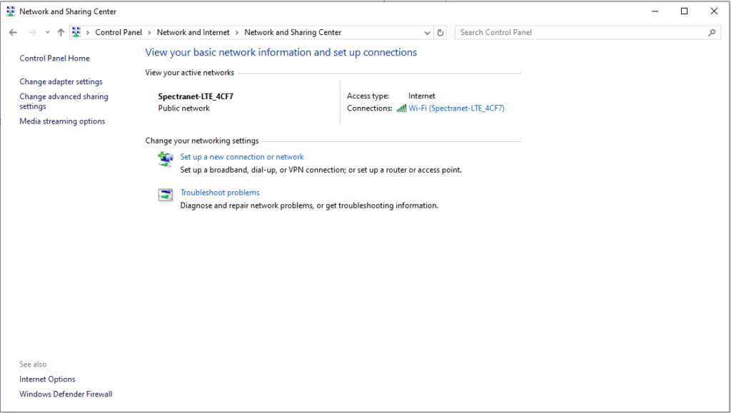
Task: Open the address bar dropdown arrow
Action: tap(427, 32)
